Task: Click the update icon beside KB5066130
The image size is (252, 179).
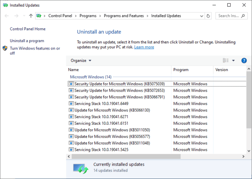Action: point(71,110)
